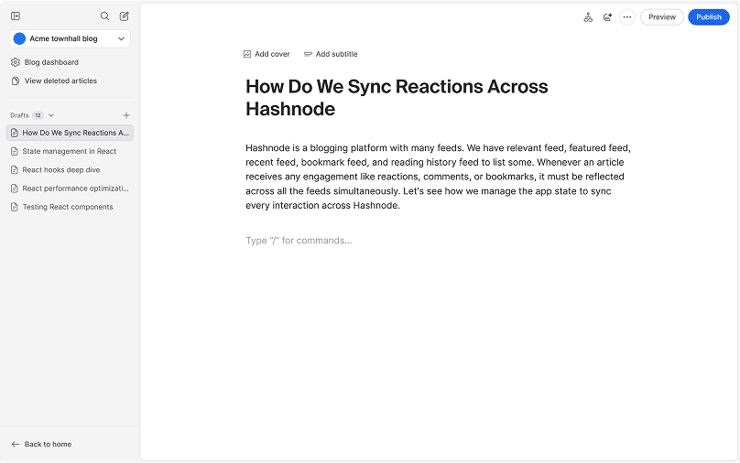Select the Type "/" for commands line
Viewport: 740px width, 463px height.
coord(299,241)
